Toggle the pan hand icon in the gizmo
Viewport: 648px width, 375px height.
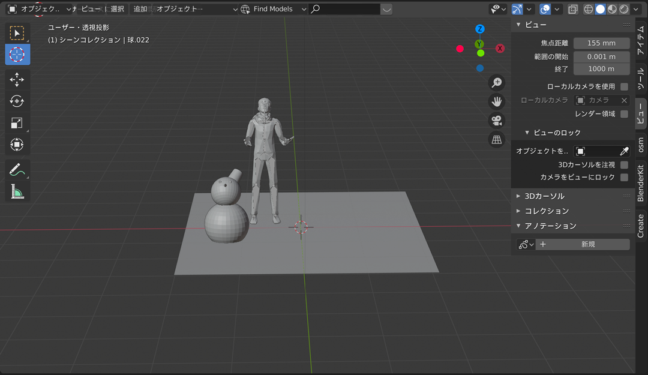[496, 101]
